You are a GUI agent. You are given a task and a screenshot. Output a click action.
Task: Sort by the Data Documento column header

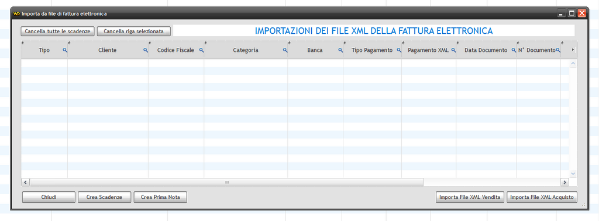point(486,50)
